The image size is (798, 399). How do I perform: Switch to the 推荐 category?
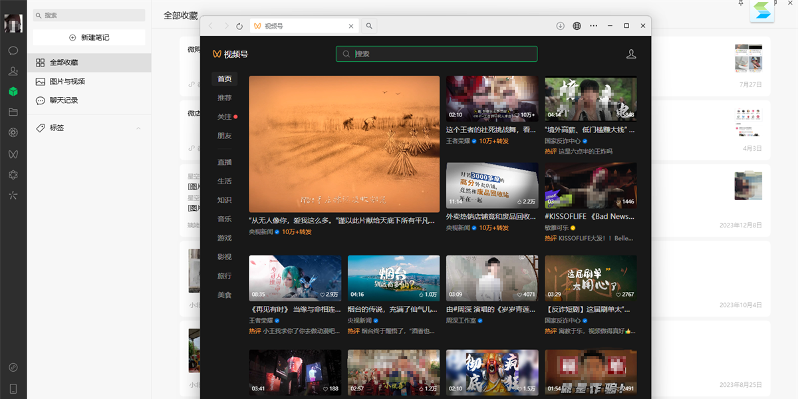[x=224, y=96]
